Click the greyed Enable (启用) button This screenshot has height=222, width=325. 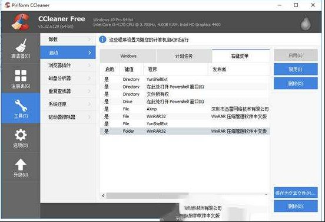pos(296,56)
